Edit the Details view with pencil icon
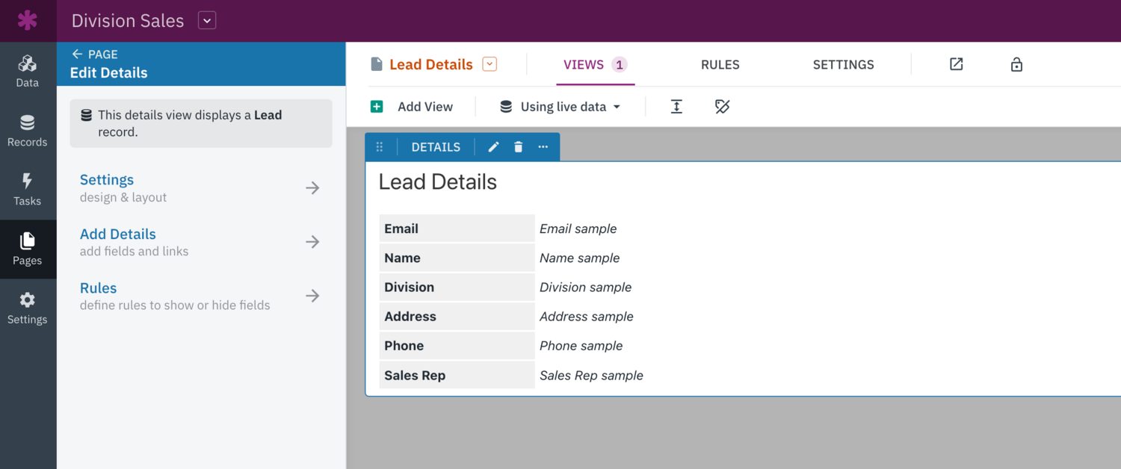 click(493, 146)
